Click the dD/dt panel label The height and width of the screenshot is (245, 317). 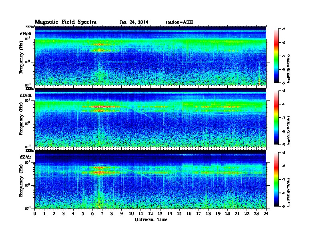tap(26, 95)
